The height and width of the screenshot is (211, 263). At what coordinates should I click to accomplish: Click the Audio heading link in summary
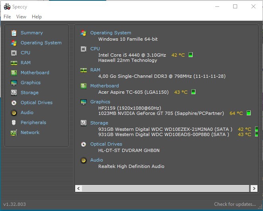(97, 160)
